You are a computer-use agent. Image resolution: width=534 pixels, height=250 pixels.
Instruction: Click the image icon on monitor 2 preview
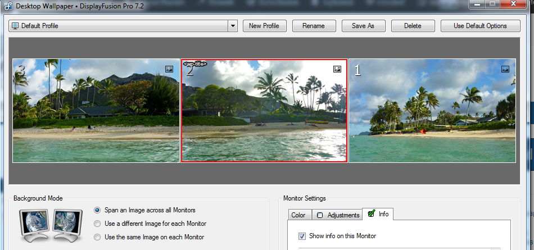[337, 69]
